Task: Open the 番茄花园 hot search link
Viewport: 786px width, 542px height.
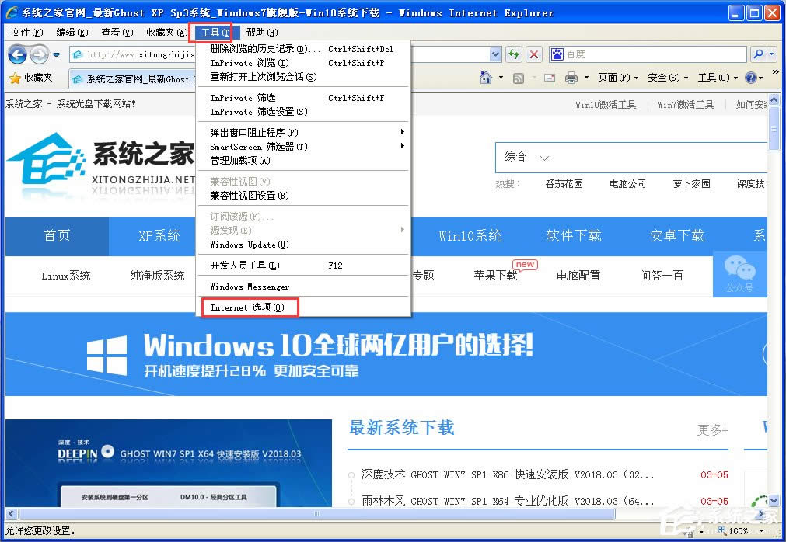Action: point(564,184)
